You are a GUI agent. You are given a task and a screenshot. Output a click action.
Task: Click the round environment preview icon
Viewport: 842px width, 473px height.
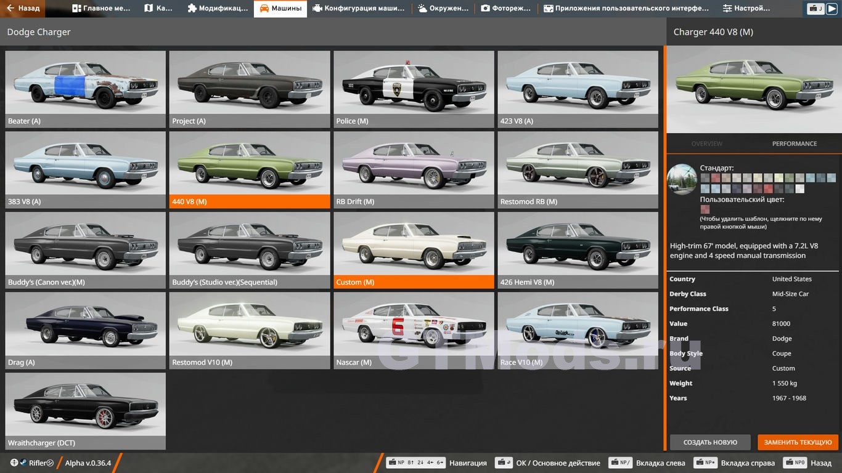682,179
